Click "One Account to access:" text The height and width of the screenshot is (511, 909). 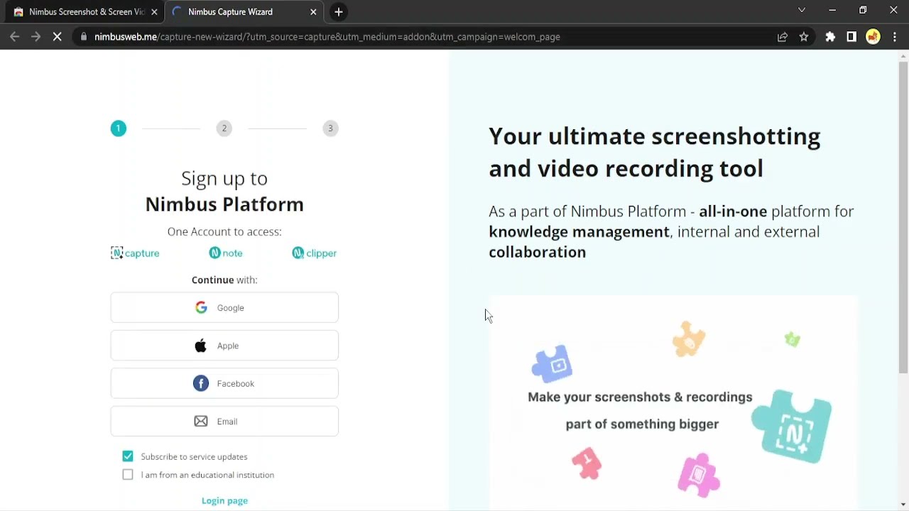click(x=224, y=231)
